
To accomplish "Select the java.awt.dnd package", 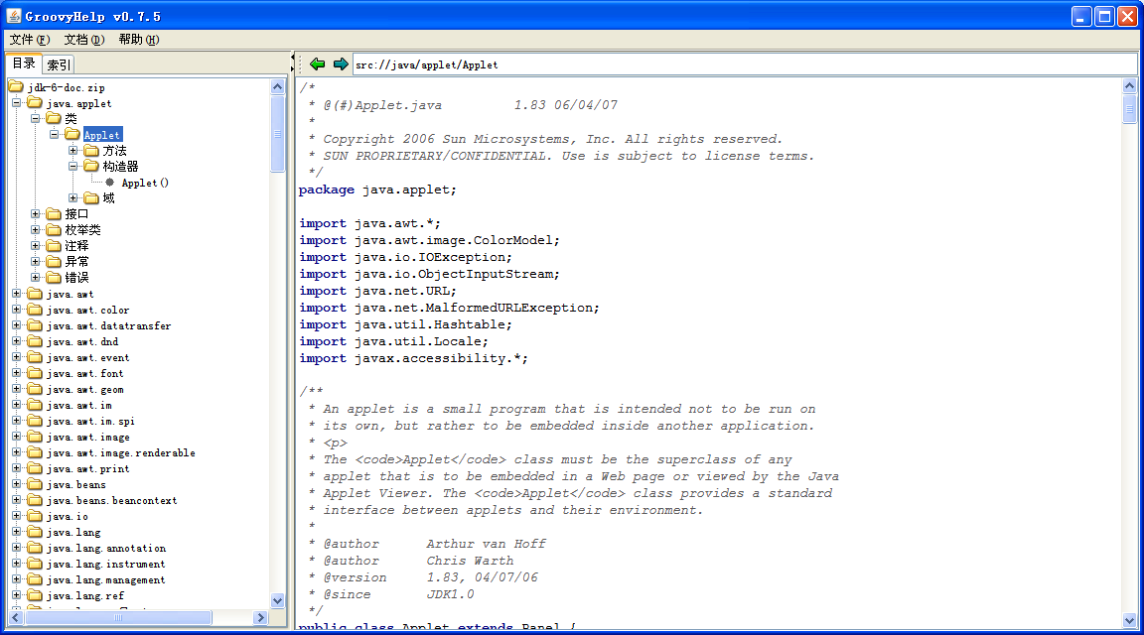I will pyautogui.click(x=81, y=342).
